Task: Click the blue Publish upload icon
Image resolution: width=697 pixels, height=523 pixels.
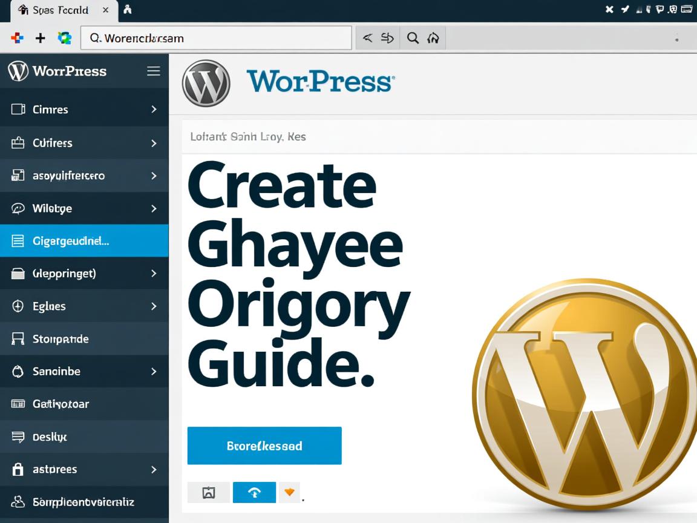Action: click(254, 492)
